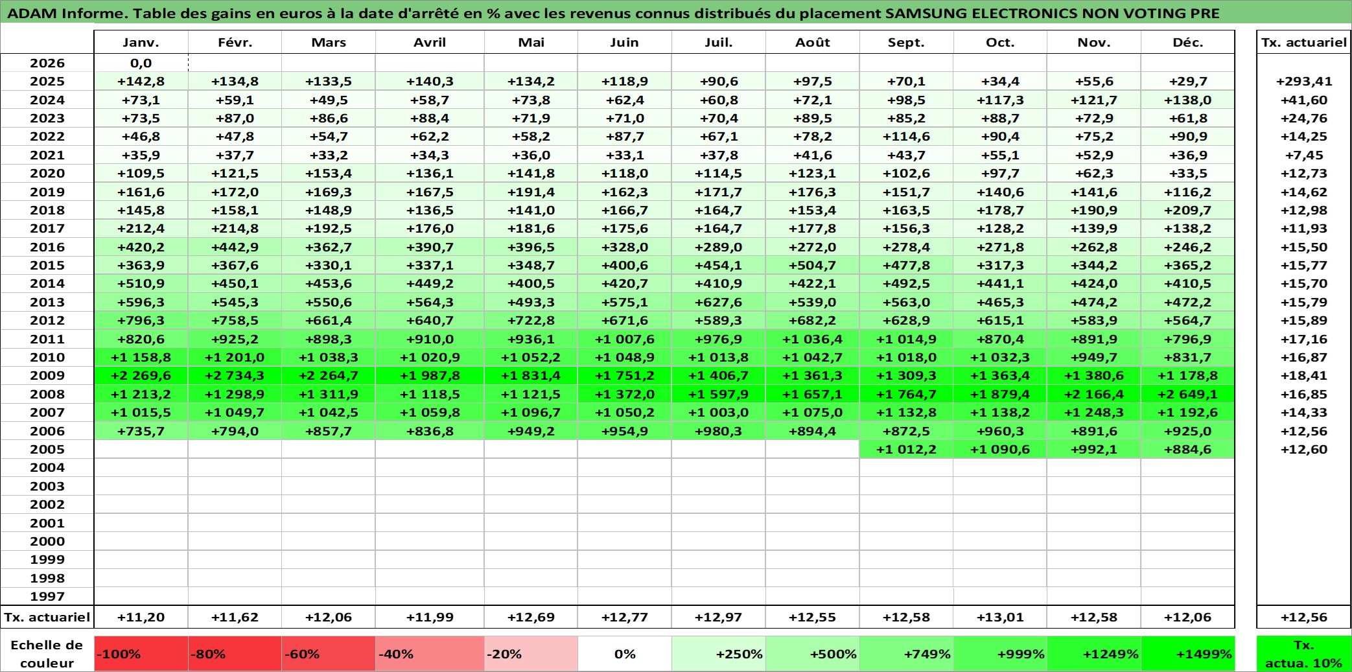Click the +1249% color swatch

point(1094,654)
